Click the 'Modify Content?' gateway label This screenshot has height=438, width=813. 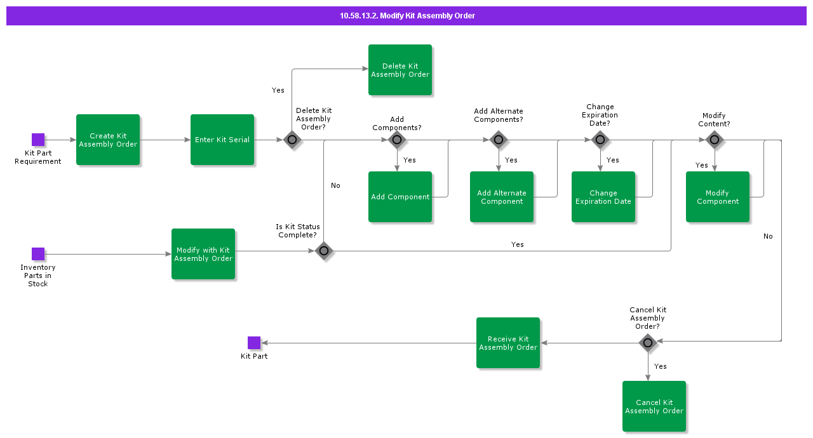pos(715,119)
